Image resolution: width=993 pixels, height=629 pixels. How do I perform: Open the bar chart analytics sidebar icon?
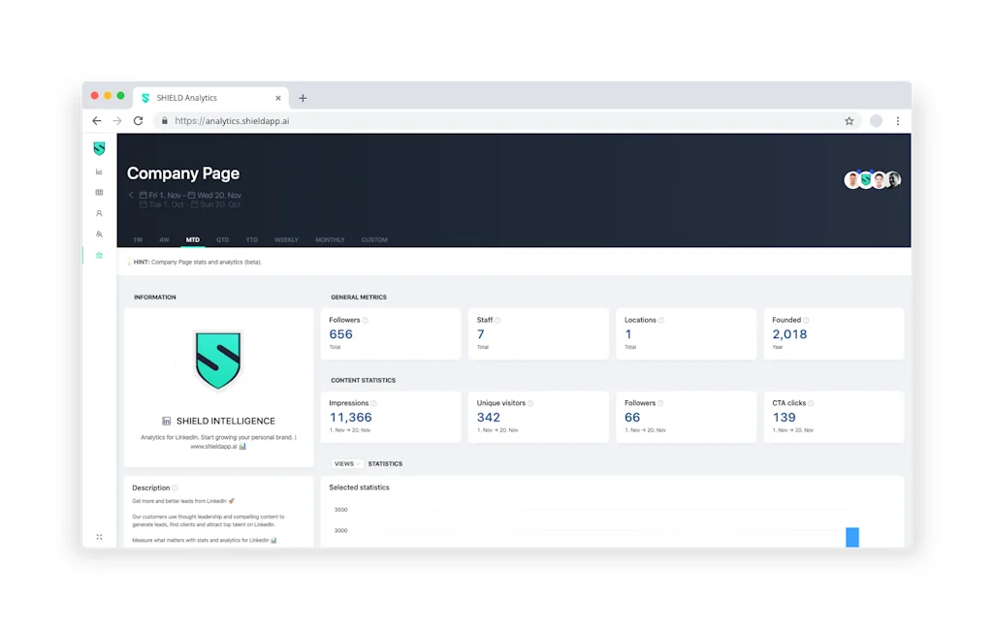click(x=99, y=172)
